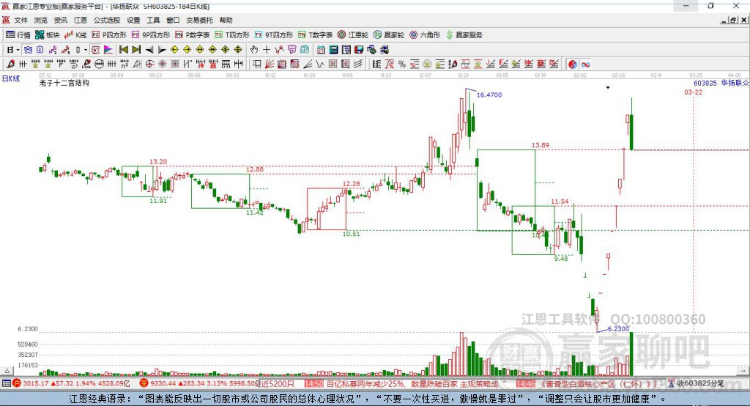Click the 603825 华扬联众 stock label

721,83
